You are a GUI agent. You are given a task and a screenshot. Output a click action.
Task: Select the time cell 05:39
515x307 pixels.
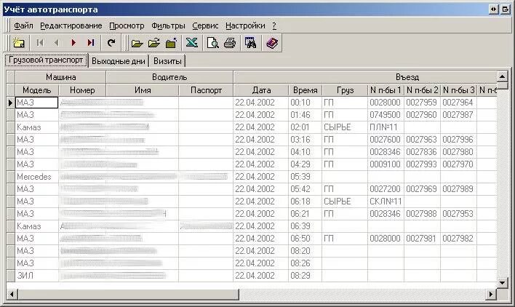tap(305, 177)
